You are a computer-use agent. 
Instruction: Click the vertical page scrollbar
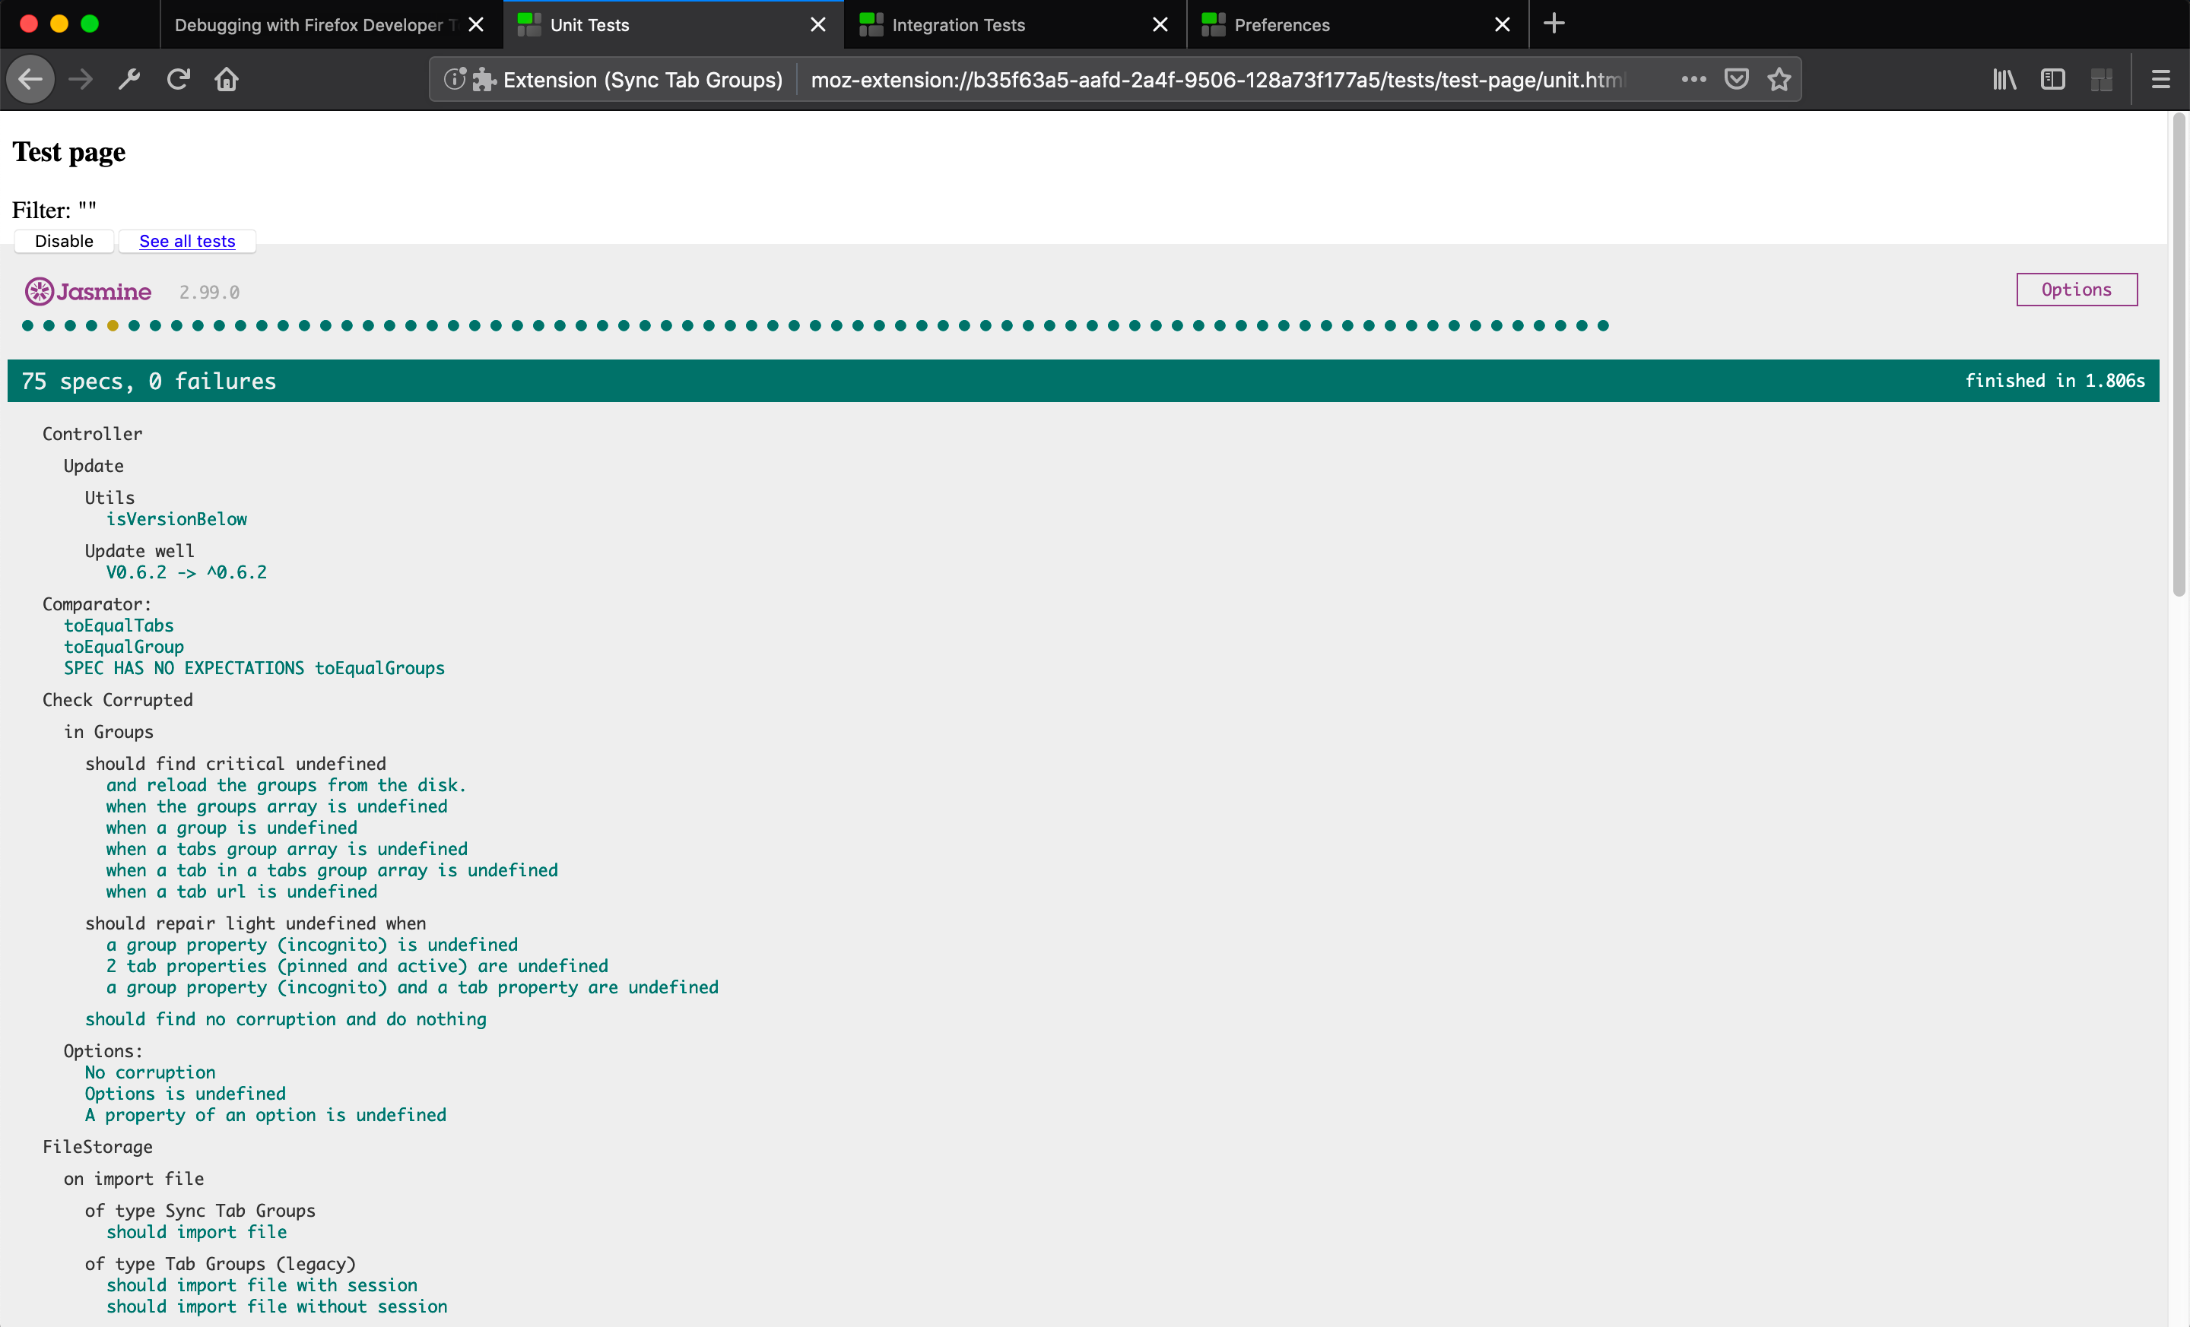(2178, 355)
